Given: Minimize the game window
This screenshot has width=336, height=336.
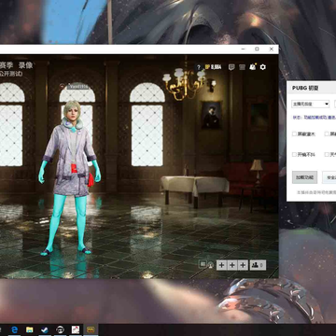Looking at the screenshot, I should [243, 49].
